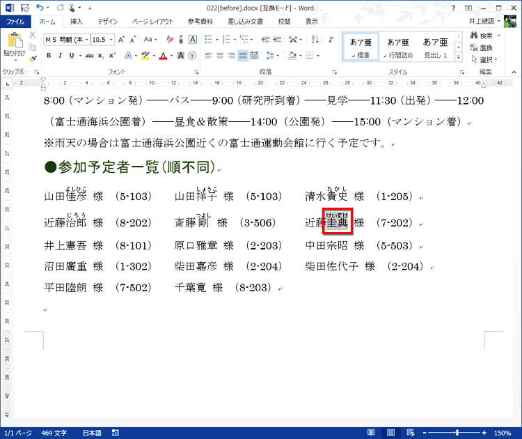Click the 日本語 language indicator
Image resolution: width=522 pixels, height=439 pixels.
tap(92, 433)
